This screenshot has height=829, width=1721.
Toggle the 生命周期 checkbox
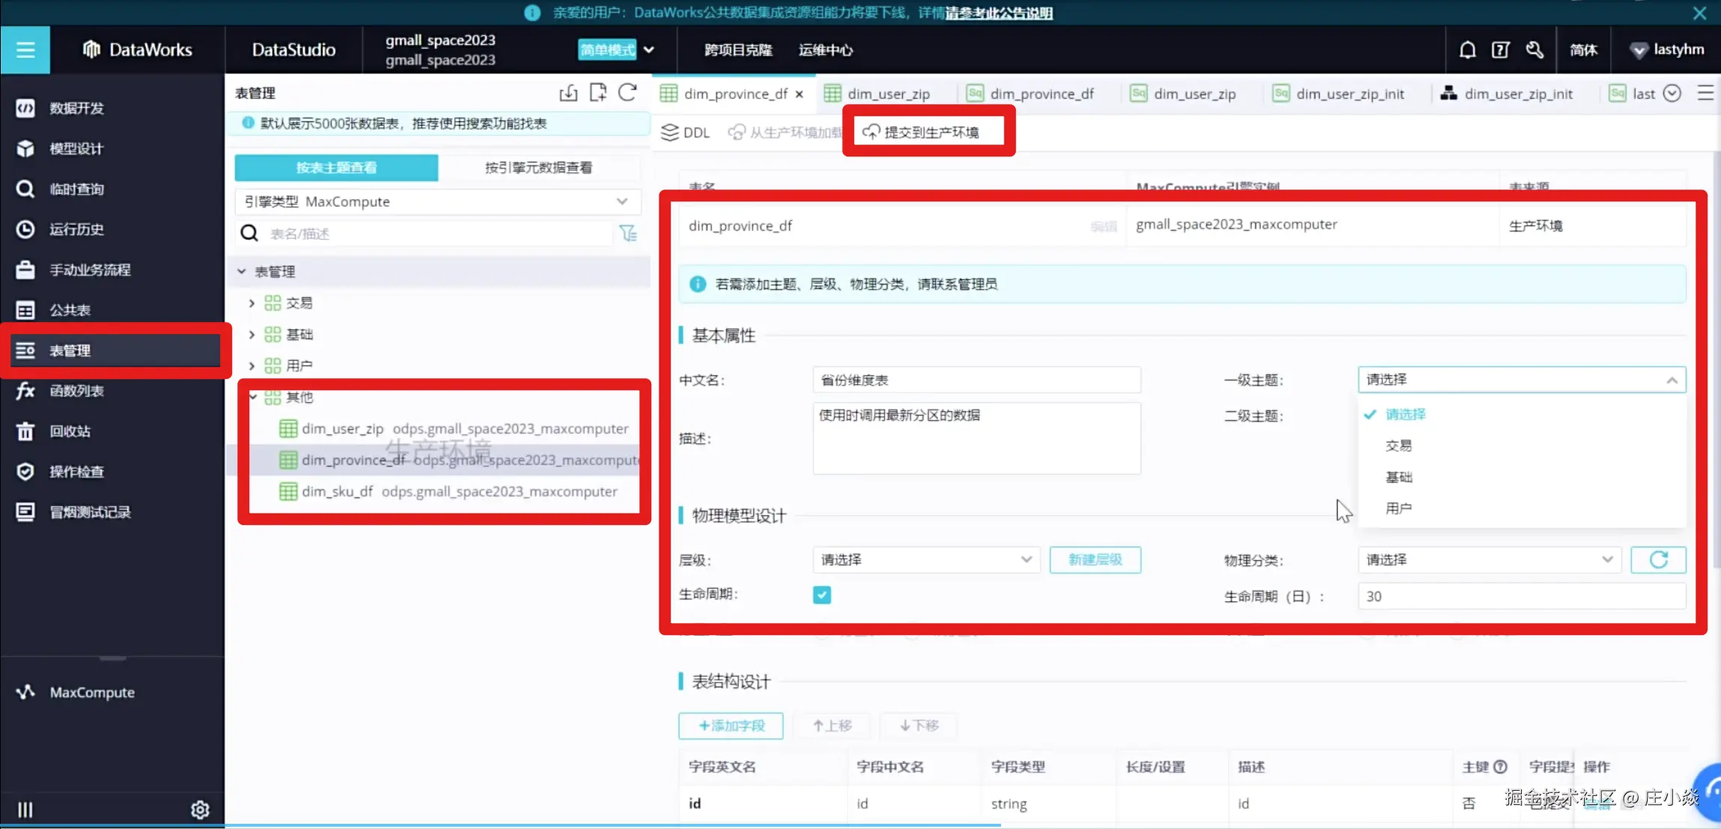[822, 595]
